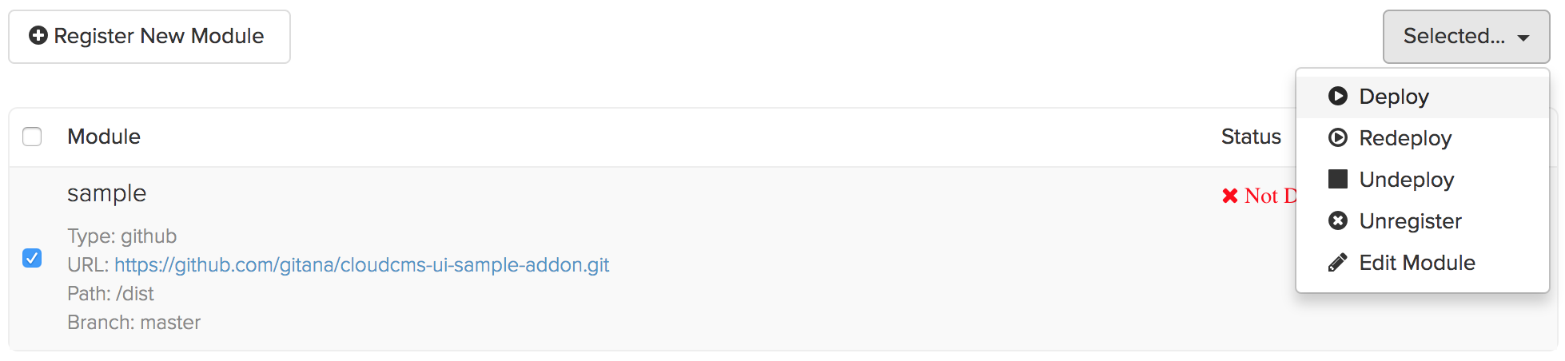
Task: Click the circled X icon beside Unregister
Action: tap(1337, 221)
